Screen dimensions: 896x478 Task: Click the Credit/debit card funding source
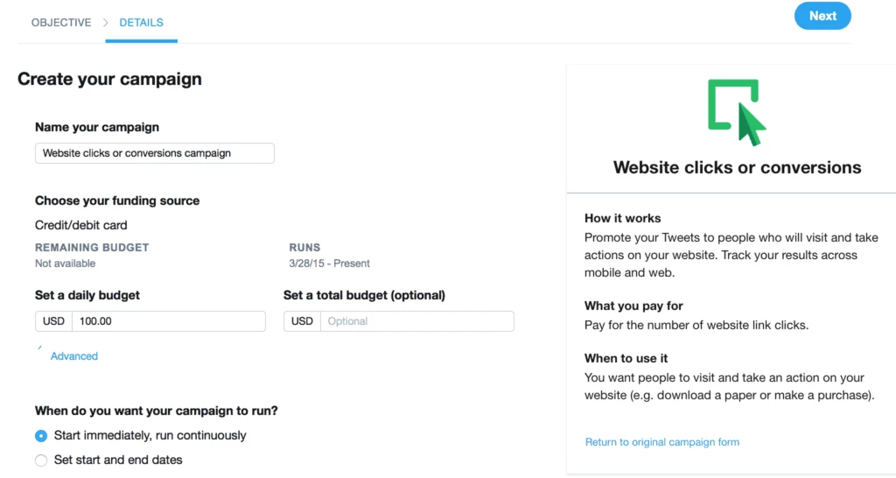tap(81, 225)
